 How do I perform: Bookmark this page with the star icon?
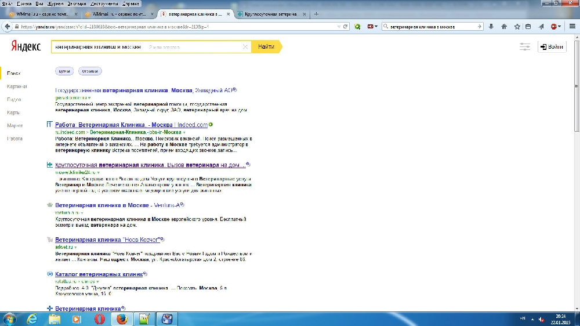[x=517, y=27]
